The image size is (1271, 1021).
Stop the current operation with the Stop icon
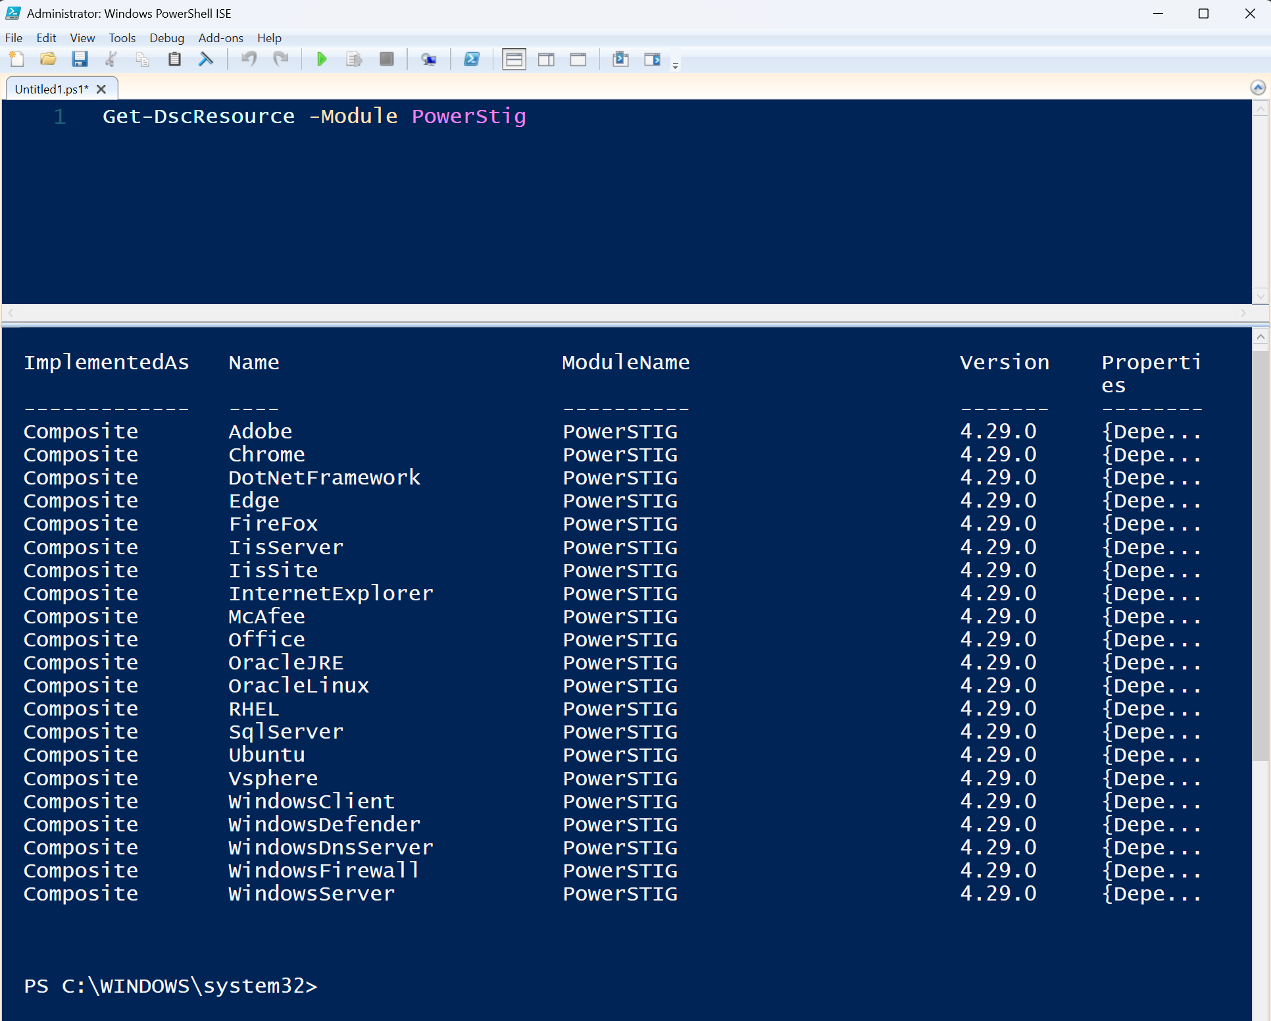pos(387,59)
